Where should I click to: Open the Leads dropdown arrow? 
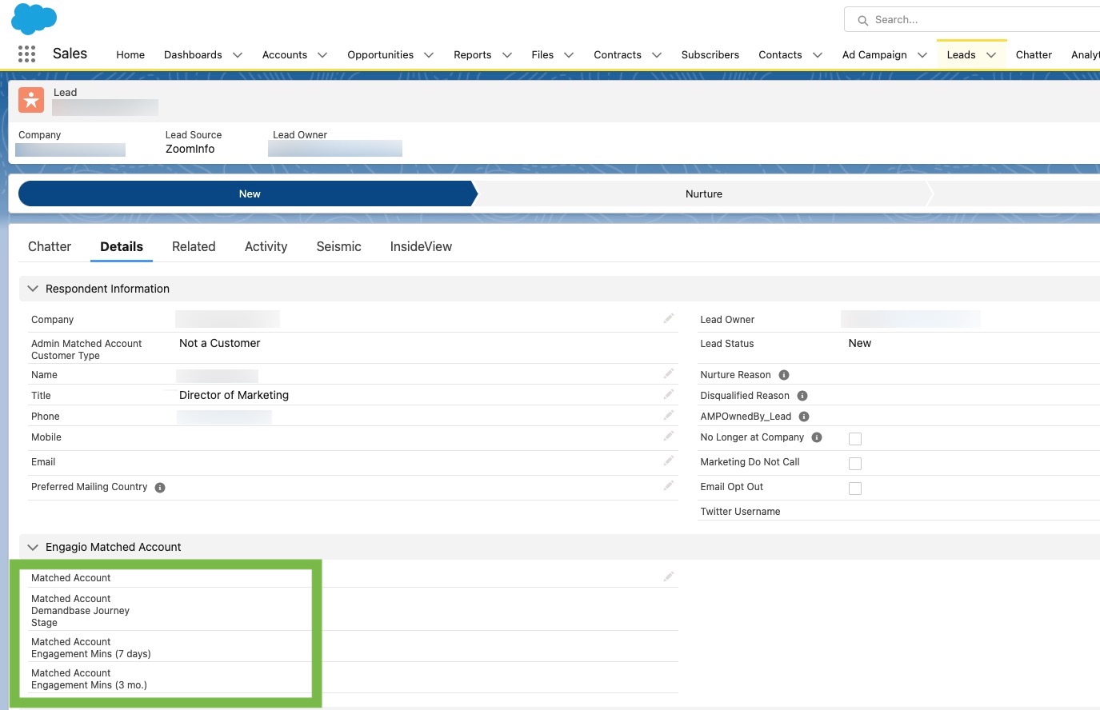tap(991, 55)
